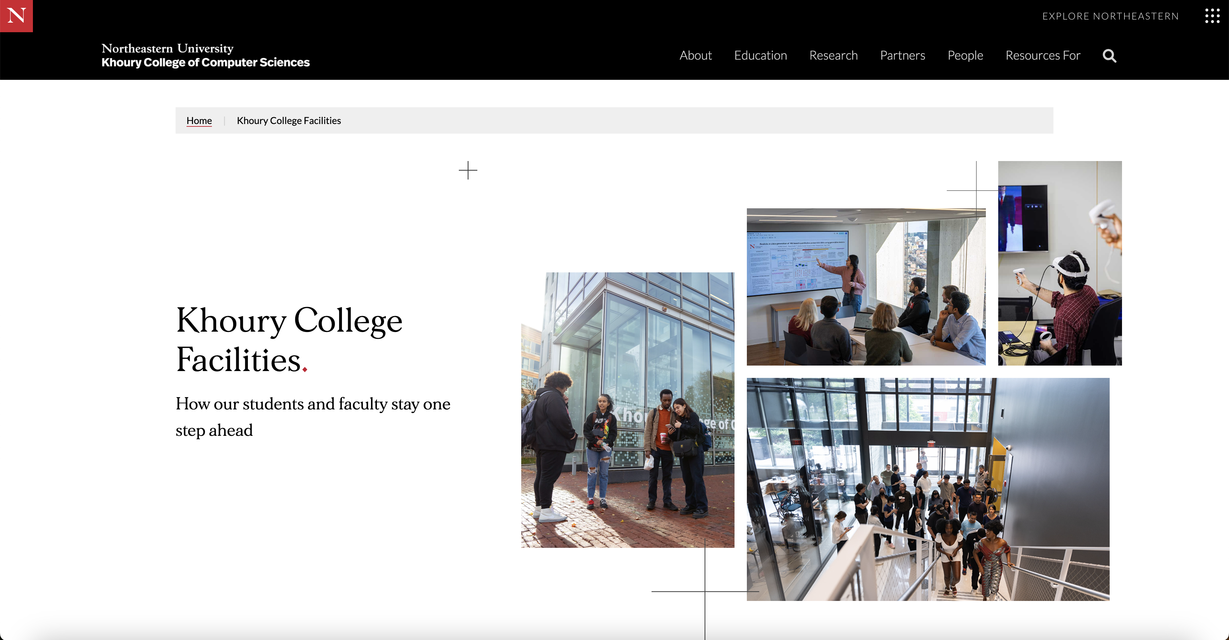Expand the Resources For menu
Screen dimensions: 1229x640
[x=1042, y=55]
